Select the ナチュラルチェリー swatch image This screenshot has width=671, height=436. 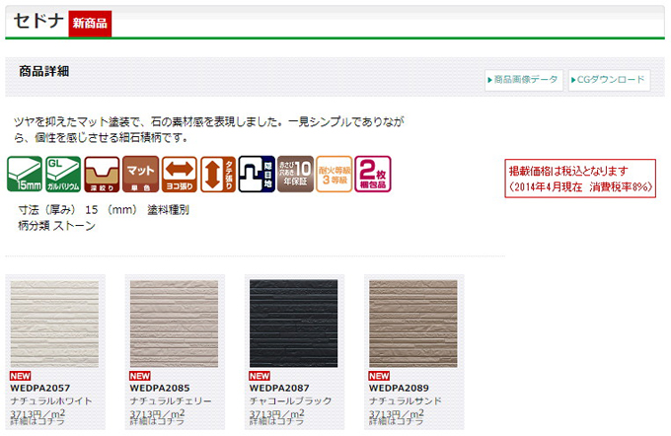pyautogui.click(x=174, y=324)
